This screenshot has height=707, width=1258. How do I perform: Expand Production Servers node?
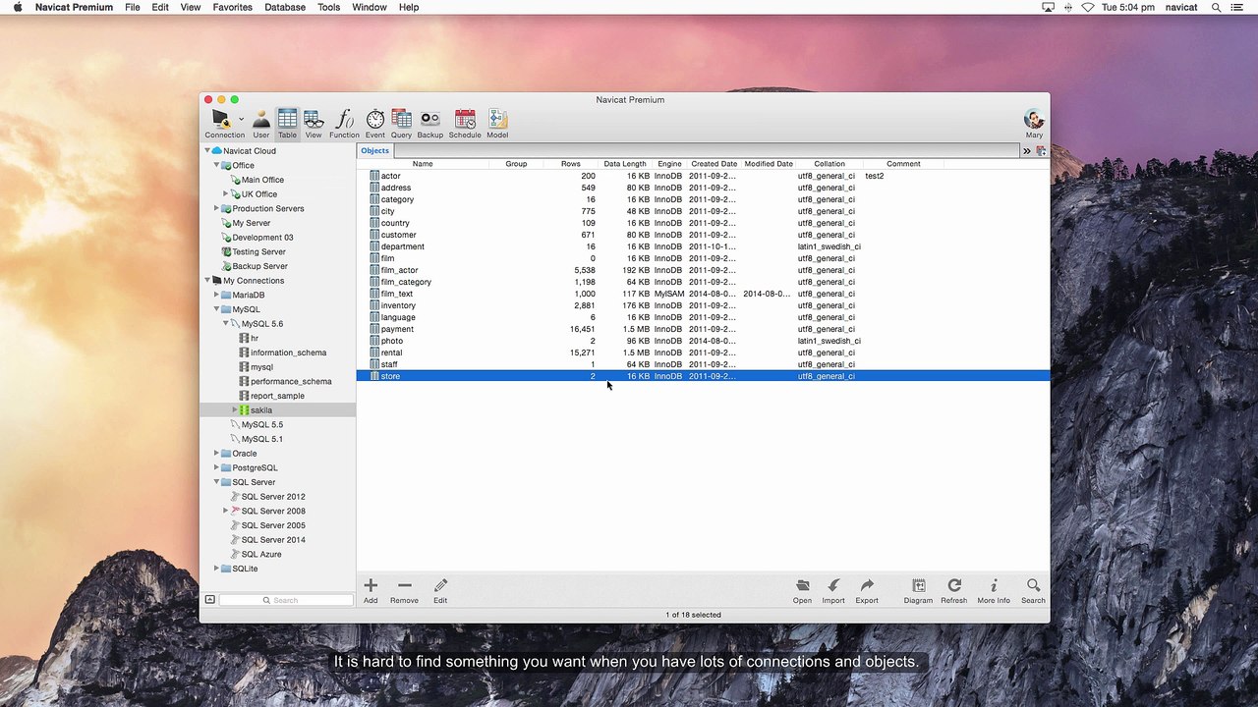point(216,208)
